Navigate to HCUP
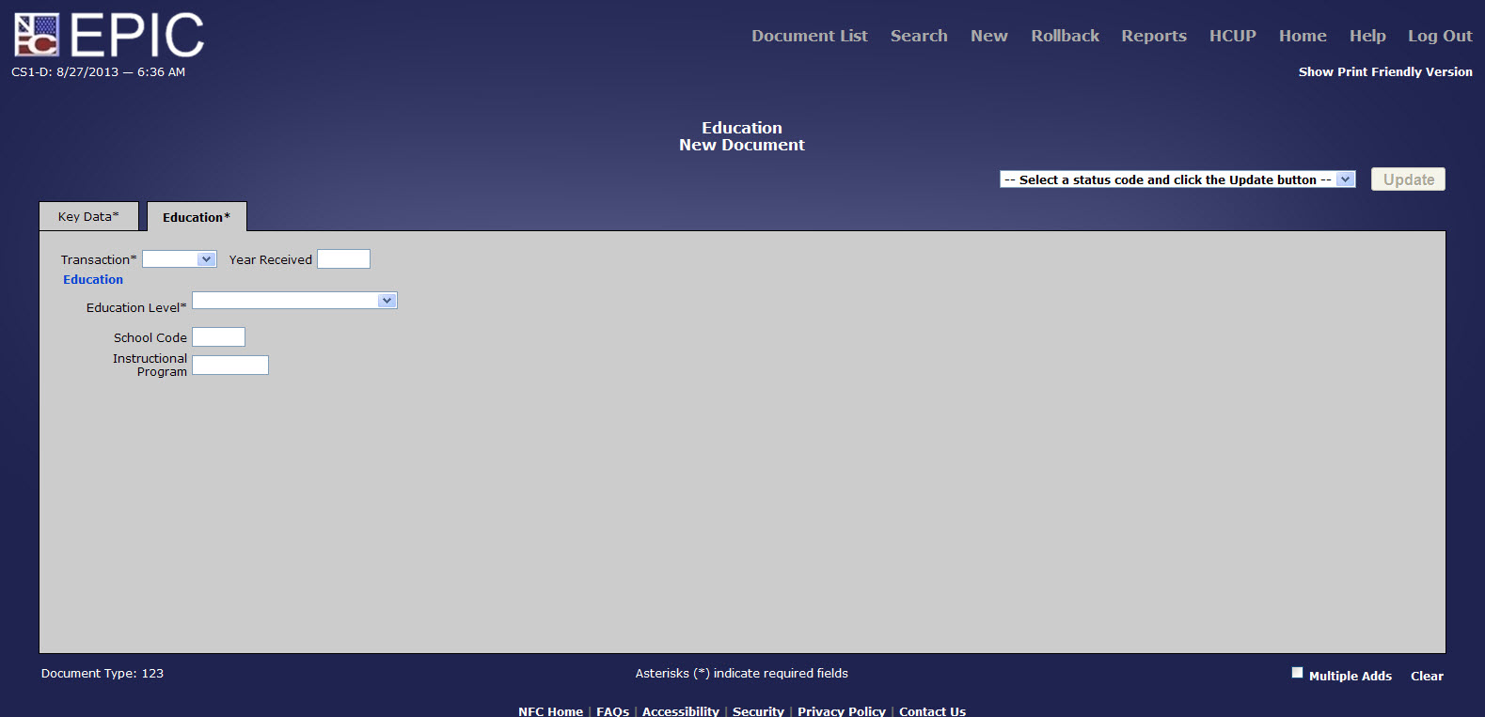The image size is (1485, 717). coord(1232,36)
